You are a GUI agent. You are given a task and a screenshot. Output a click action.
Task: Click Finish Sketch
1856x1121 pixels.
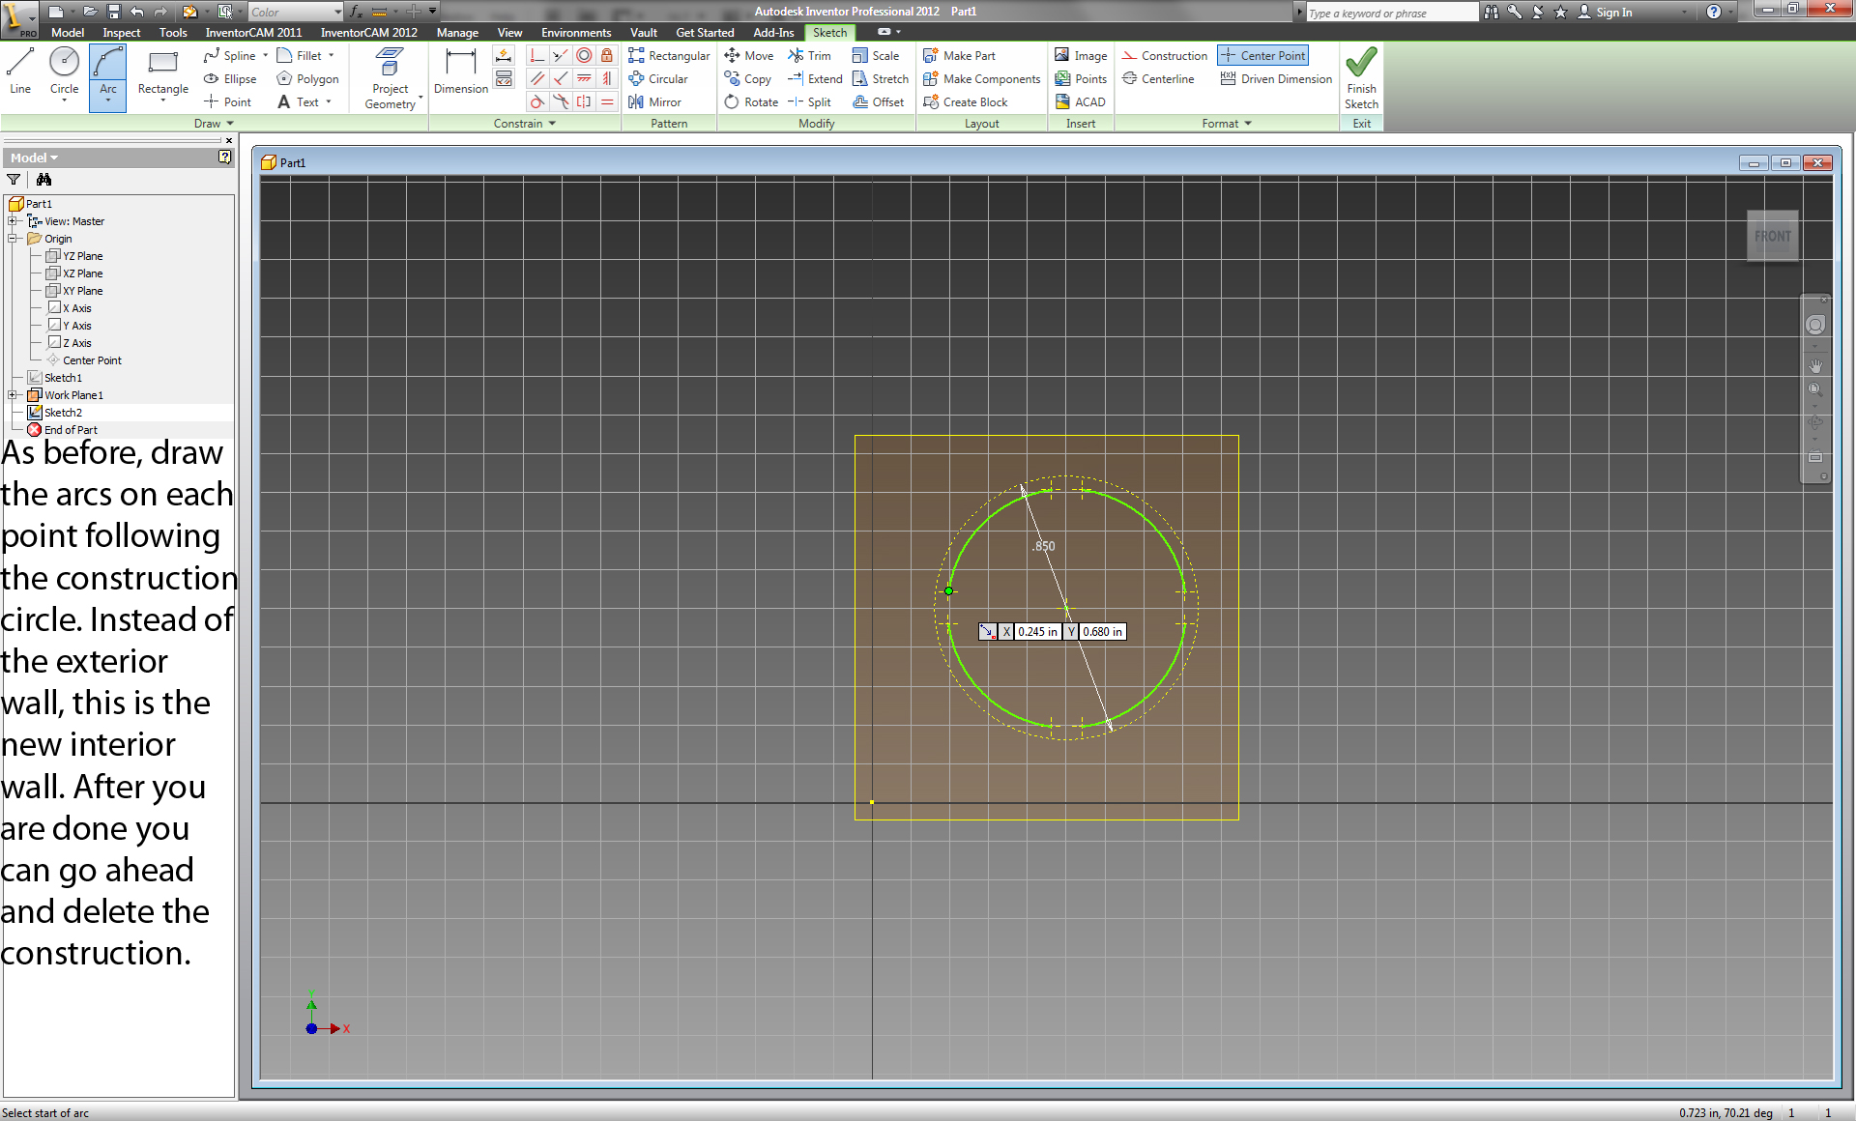[1361, 79]
